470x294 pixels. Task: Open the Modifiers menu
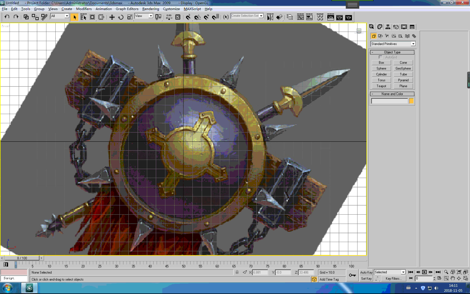point(84,9)
